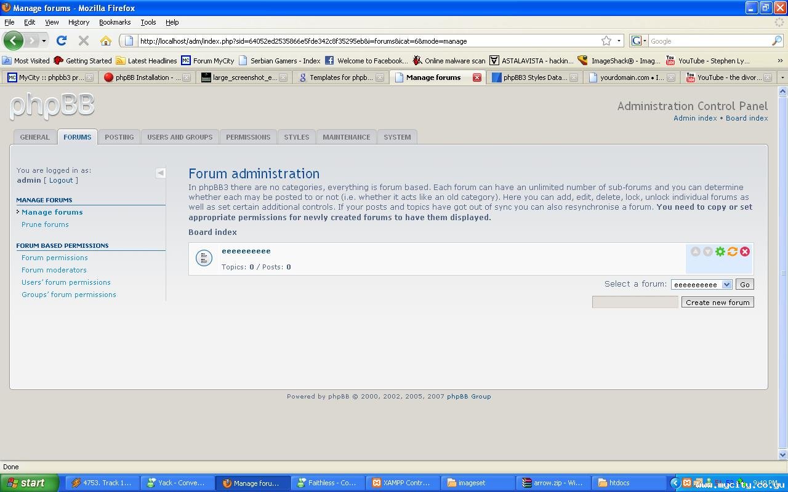Expand the URL bar history dropdown
This screenshot has height=492, width=788.
click(619, 41)
